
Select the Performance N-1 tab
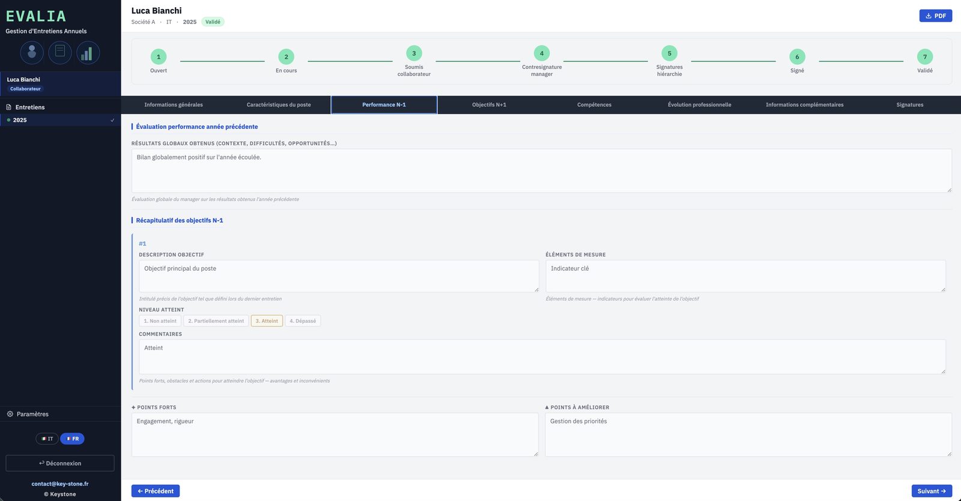pyautogui.click(x=384, y=105)
